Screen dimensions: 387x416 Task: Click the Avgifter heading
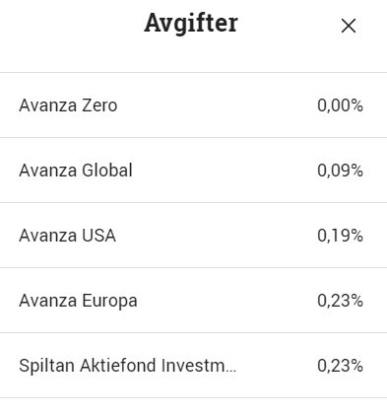tap(191, 23)
